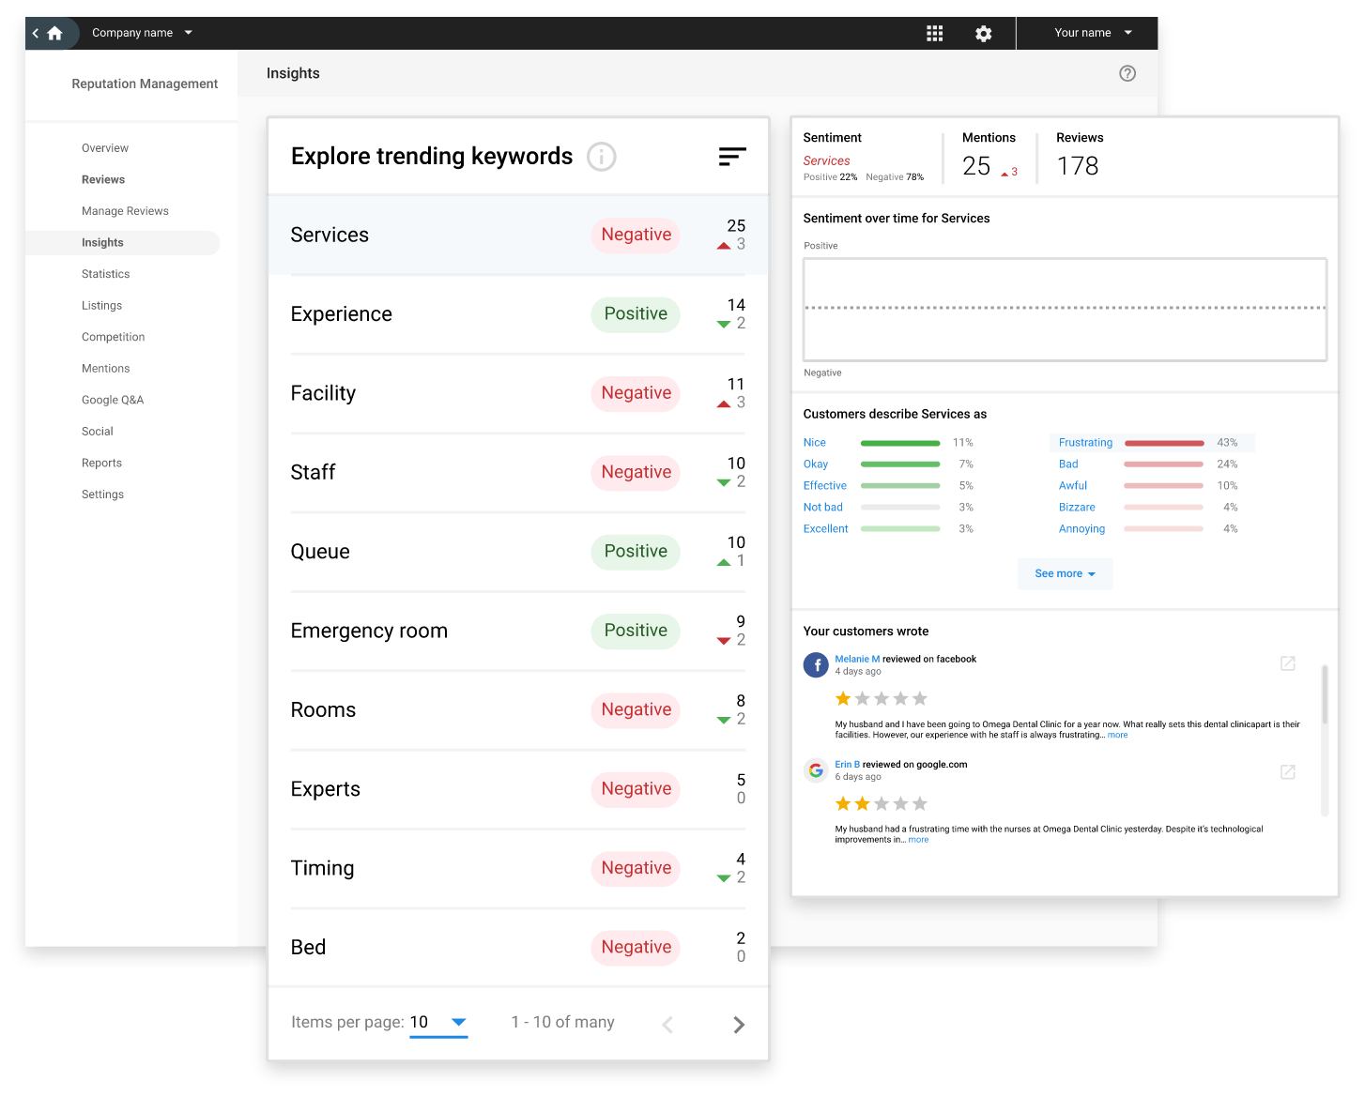
Task: Open the items per page dropdown
Action: coord(438,1023)
